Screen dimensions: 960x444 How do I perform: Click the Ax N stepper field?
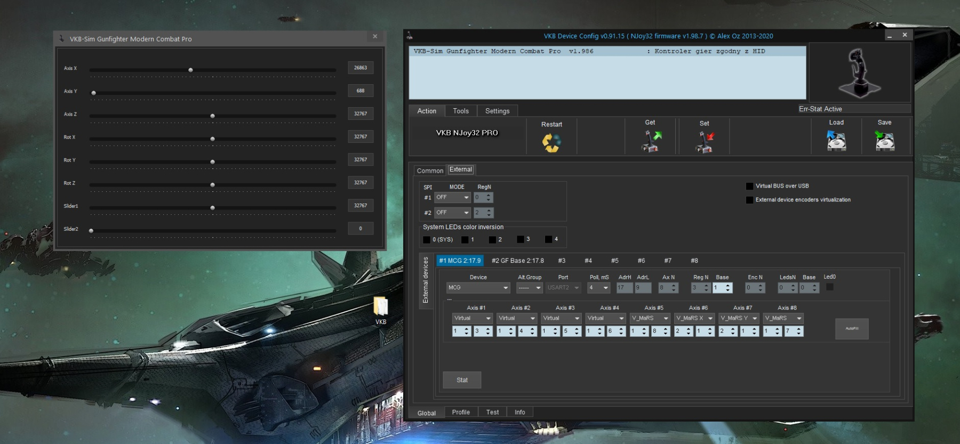(668, 288)
